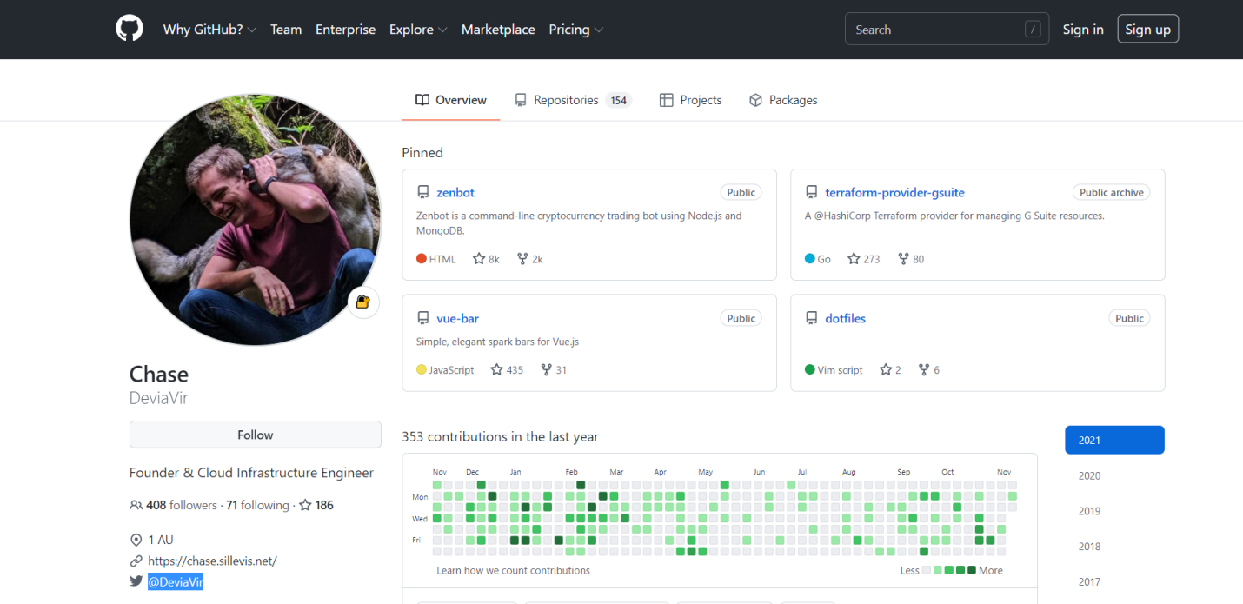Image resolution: width=1243 pixels, height=604 pixels.
Task: Click the status emoji badge on avatar
Action: (363, 302)
